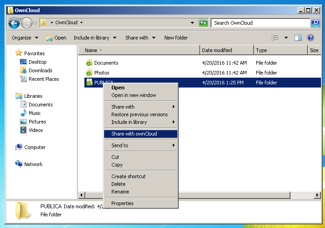
Task: Choose Delete in the context menu
Action: pos(141,184)
